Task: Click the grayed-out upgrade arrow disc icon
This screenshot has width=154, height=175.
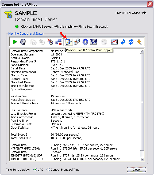Action: click(x=42, y=42)
